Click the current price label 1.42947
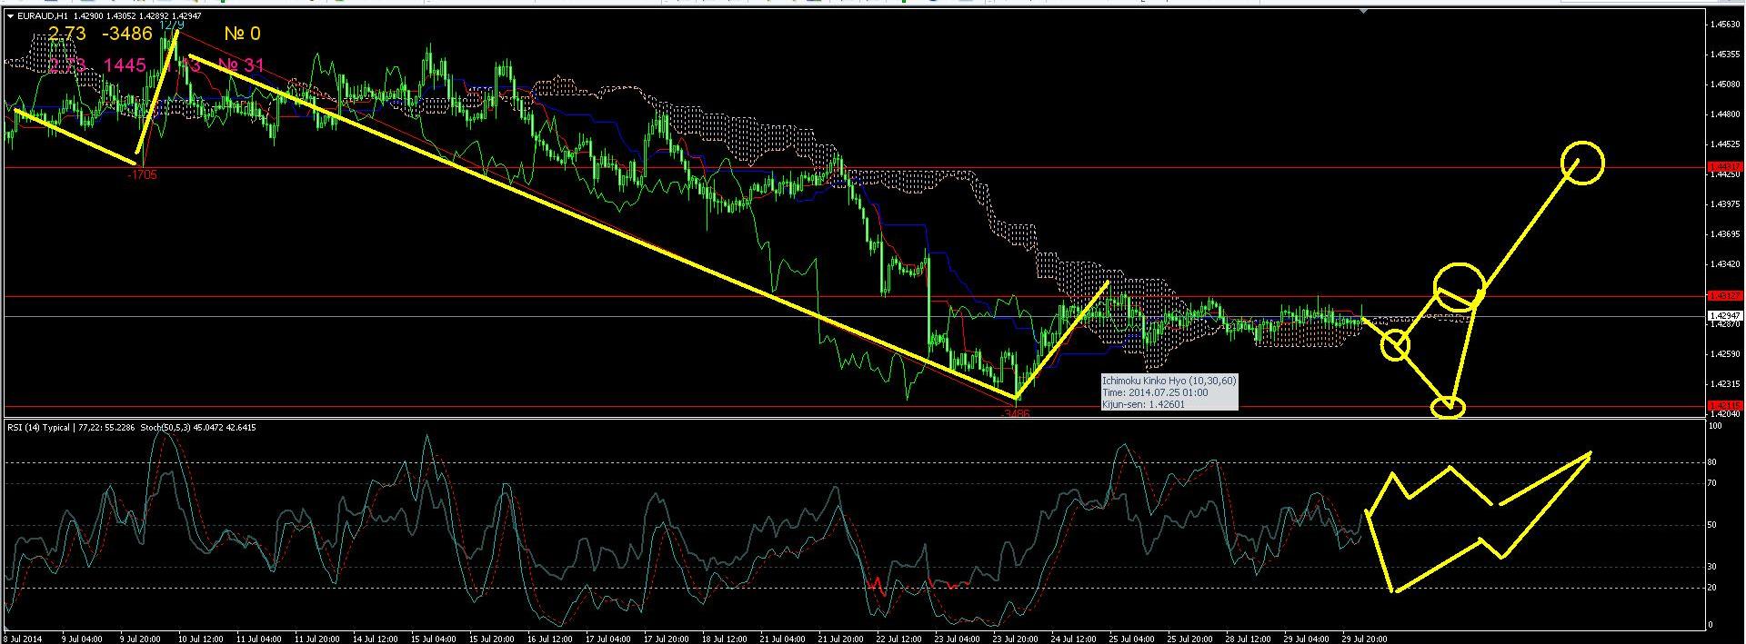 [x=1725, y=315]
